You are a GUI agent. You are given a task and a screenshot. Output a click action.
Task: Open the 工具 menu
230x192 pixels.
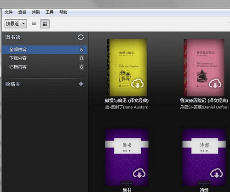point(50,12)
